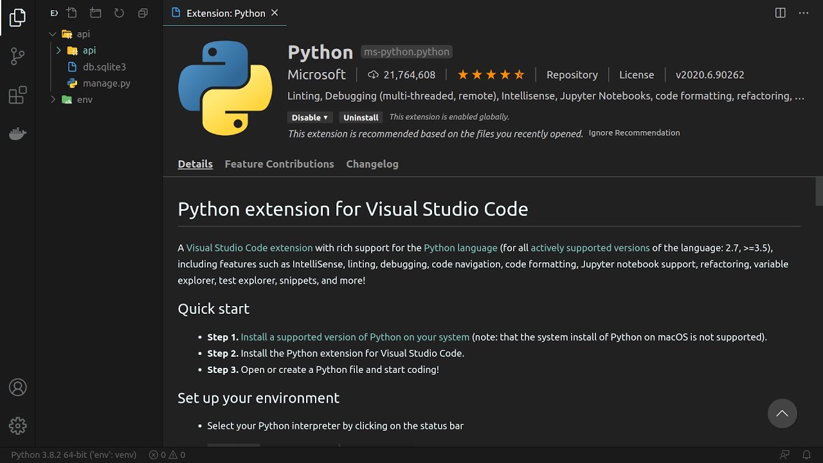Screen dimensions: 823x463
Task: Click the 'Quick start' heading
Action: click(x=213, y=309)
